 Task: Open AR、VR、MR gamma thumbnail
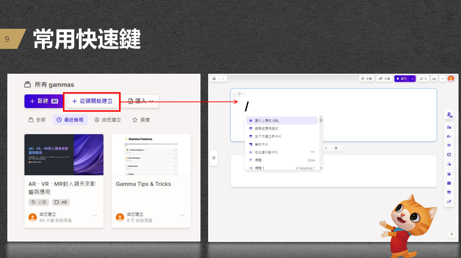(x=64, y=154)
